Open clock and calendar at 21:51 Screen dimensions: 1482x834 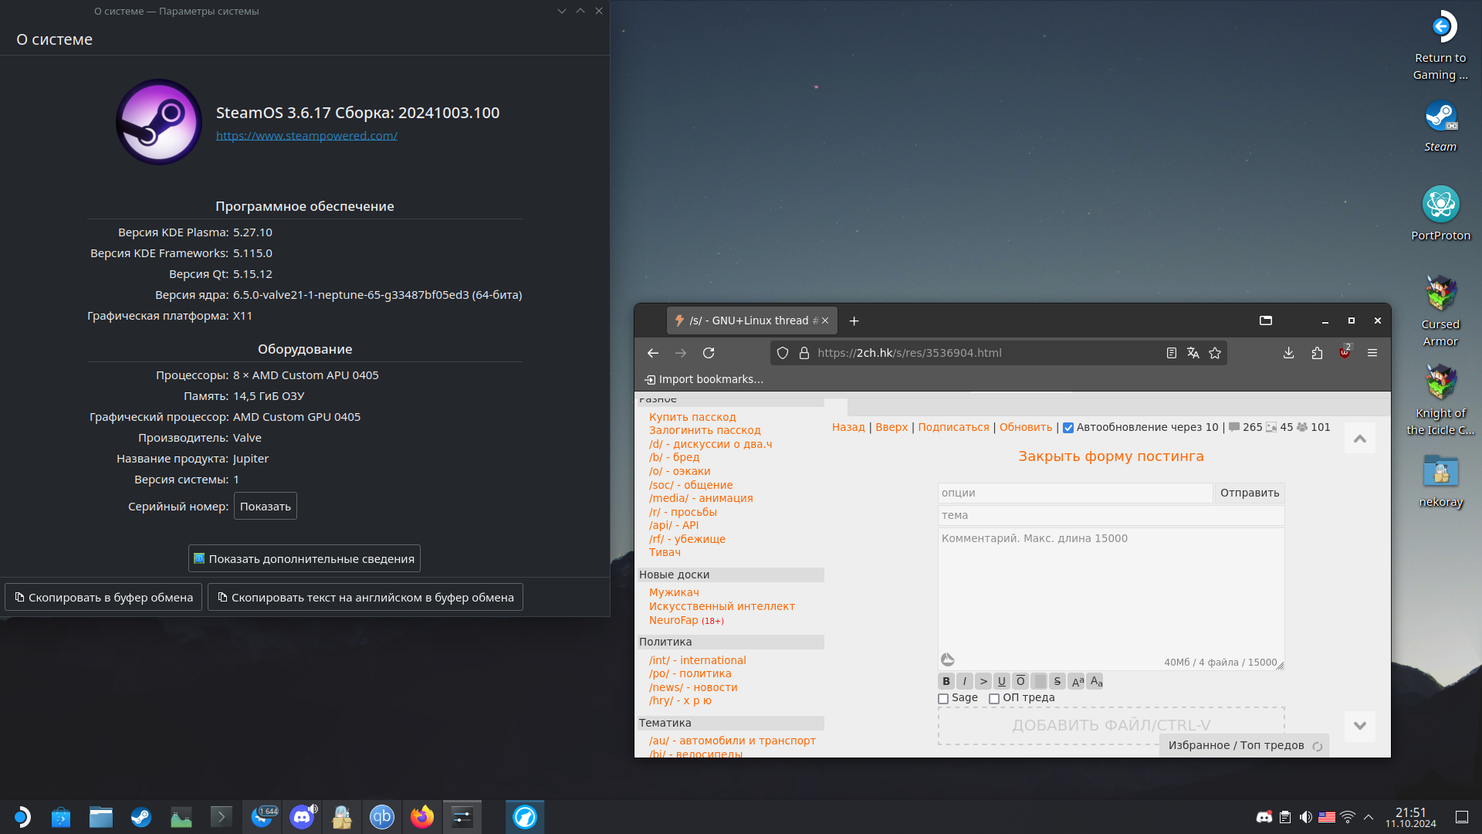click(1410, 817)
